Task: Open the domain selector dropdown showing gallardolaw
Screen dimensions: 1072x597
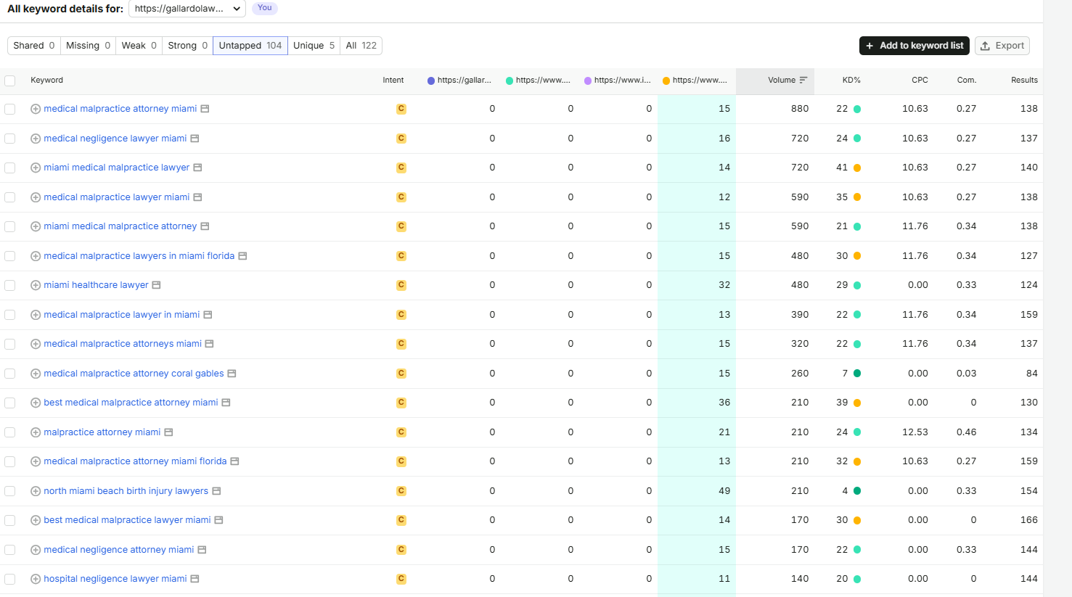Action: (187, 9)
